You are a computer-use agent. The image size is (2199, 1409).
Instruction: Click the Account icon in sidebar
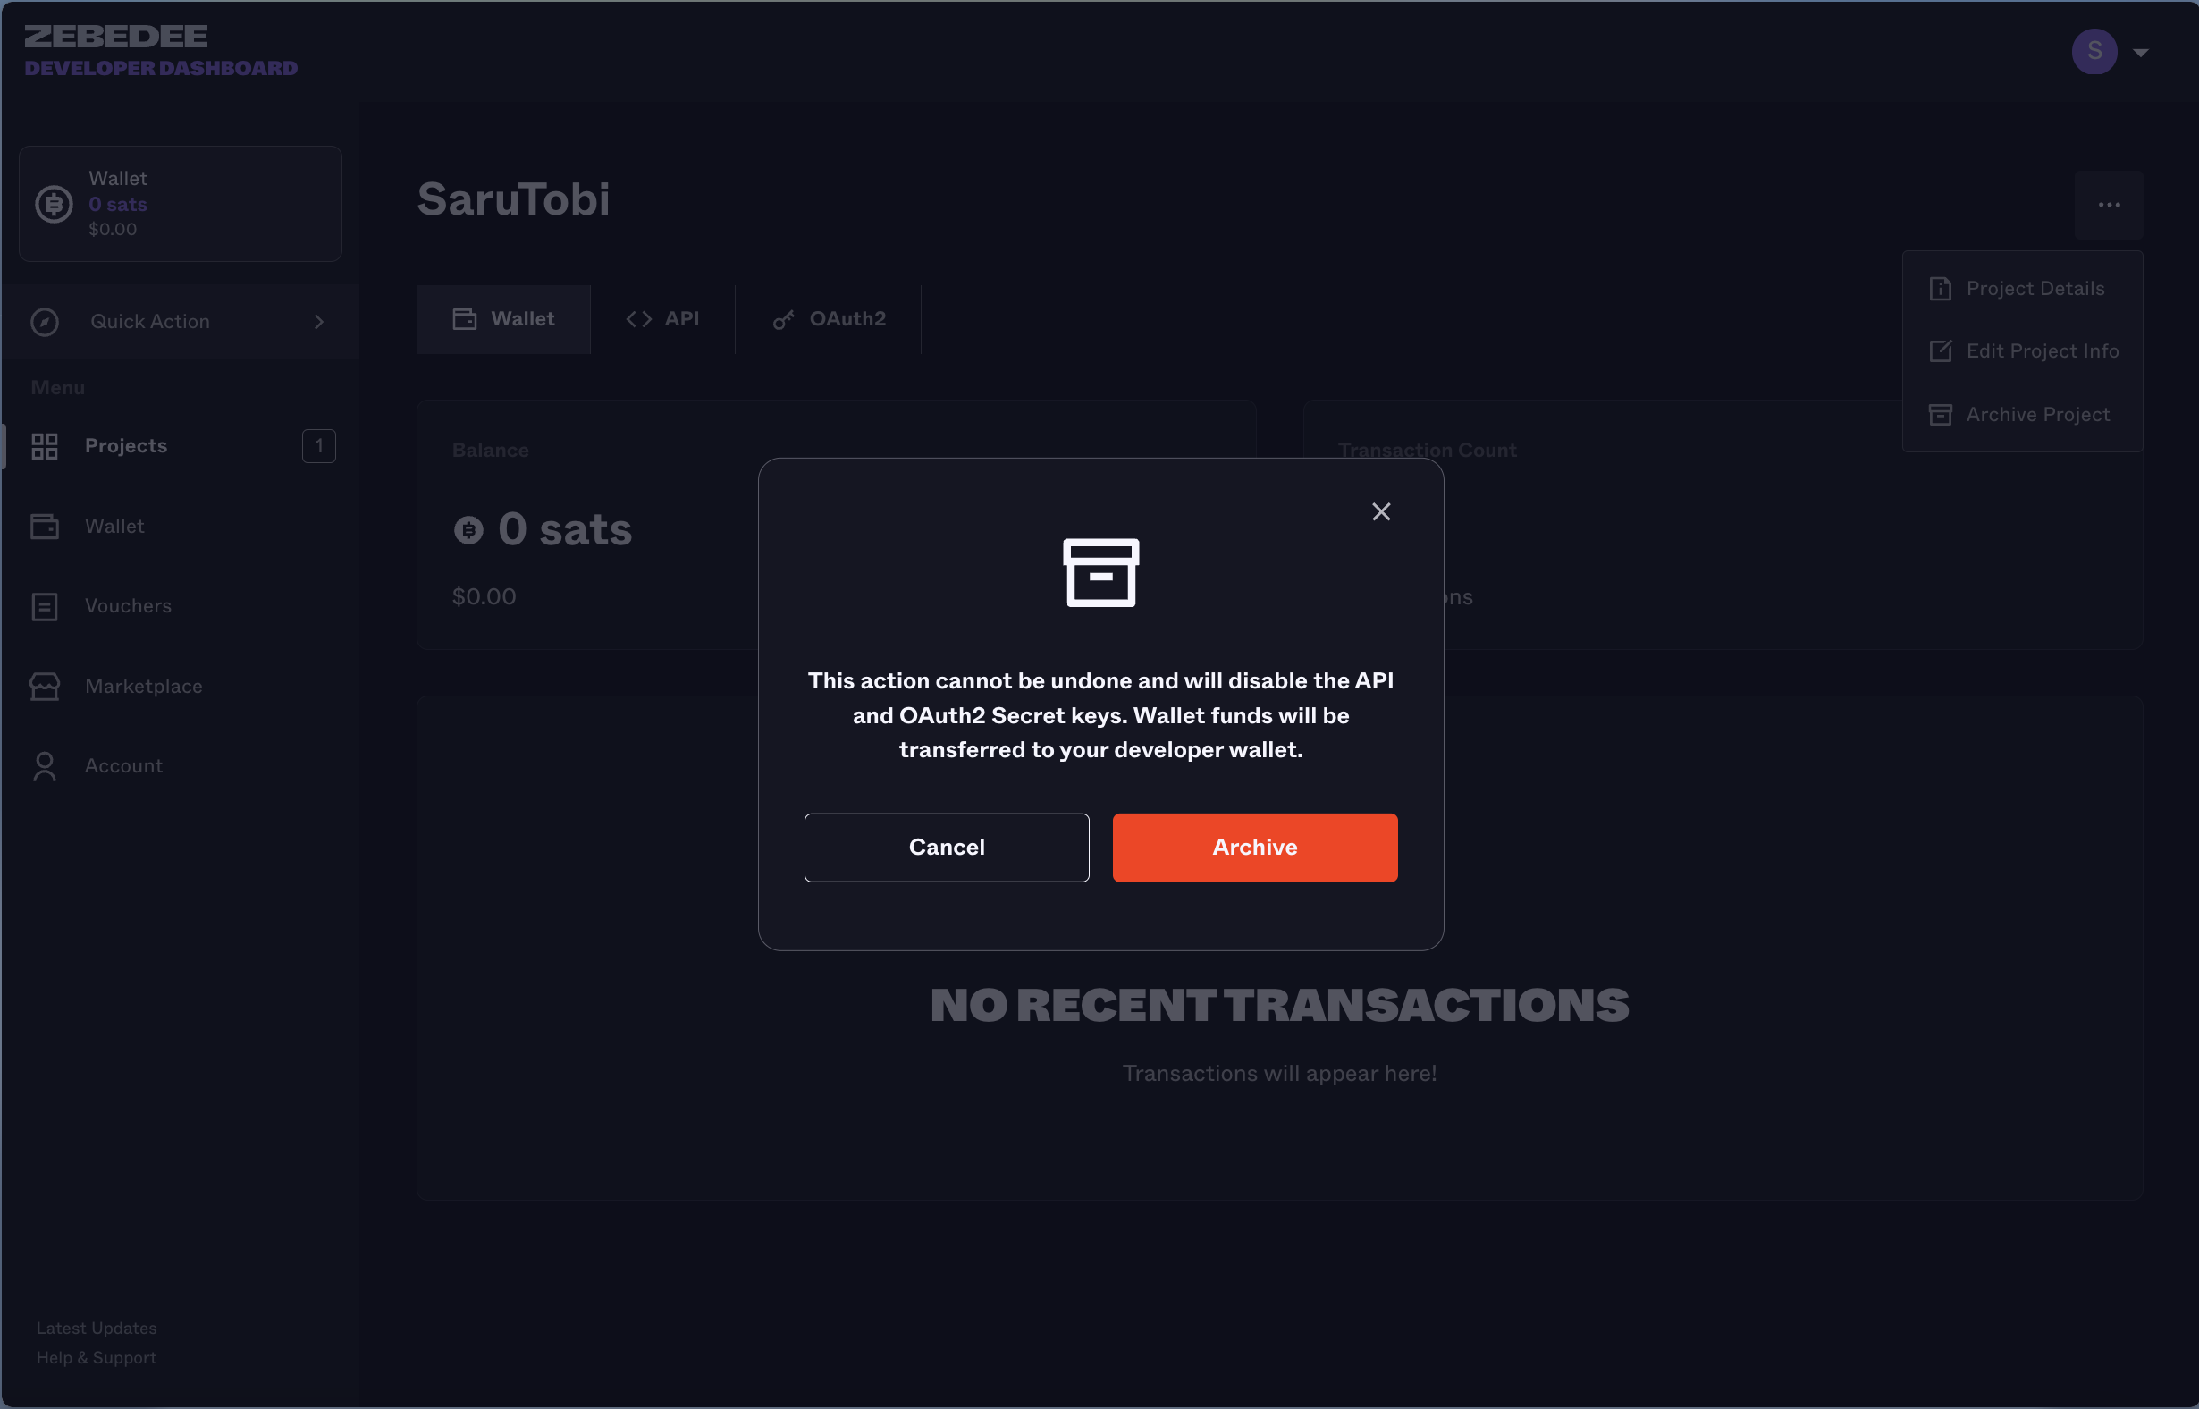(x=45, y=764)
